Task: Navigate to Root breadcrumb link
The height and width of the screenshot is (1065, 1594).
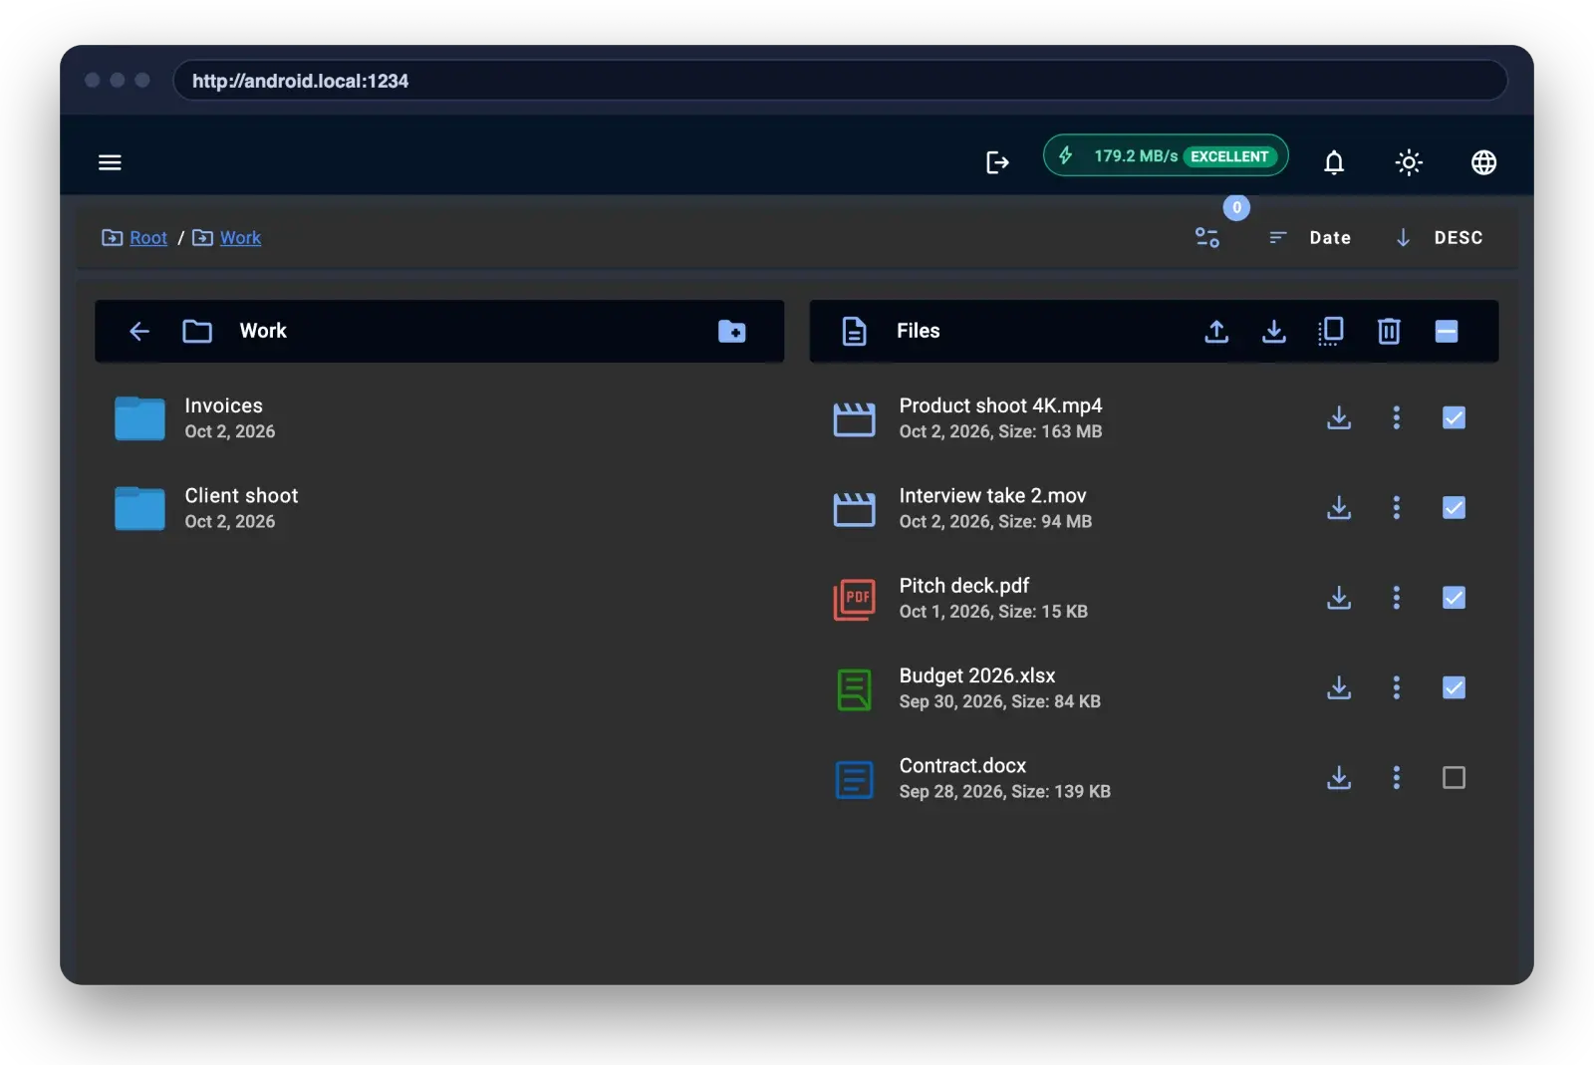Action: [148, 237]
